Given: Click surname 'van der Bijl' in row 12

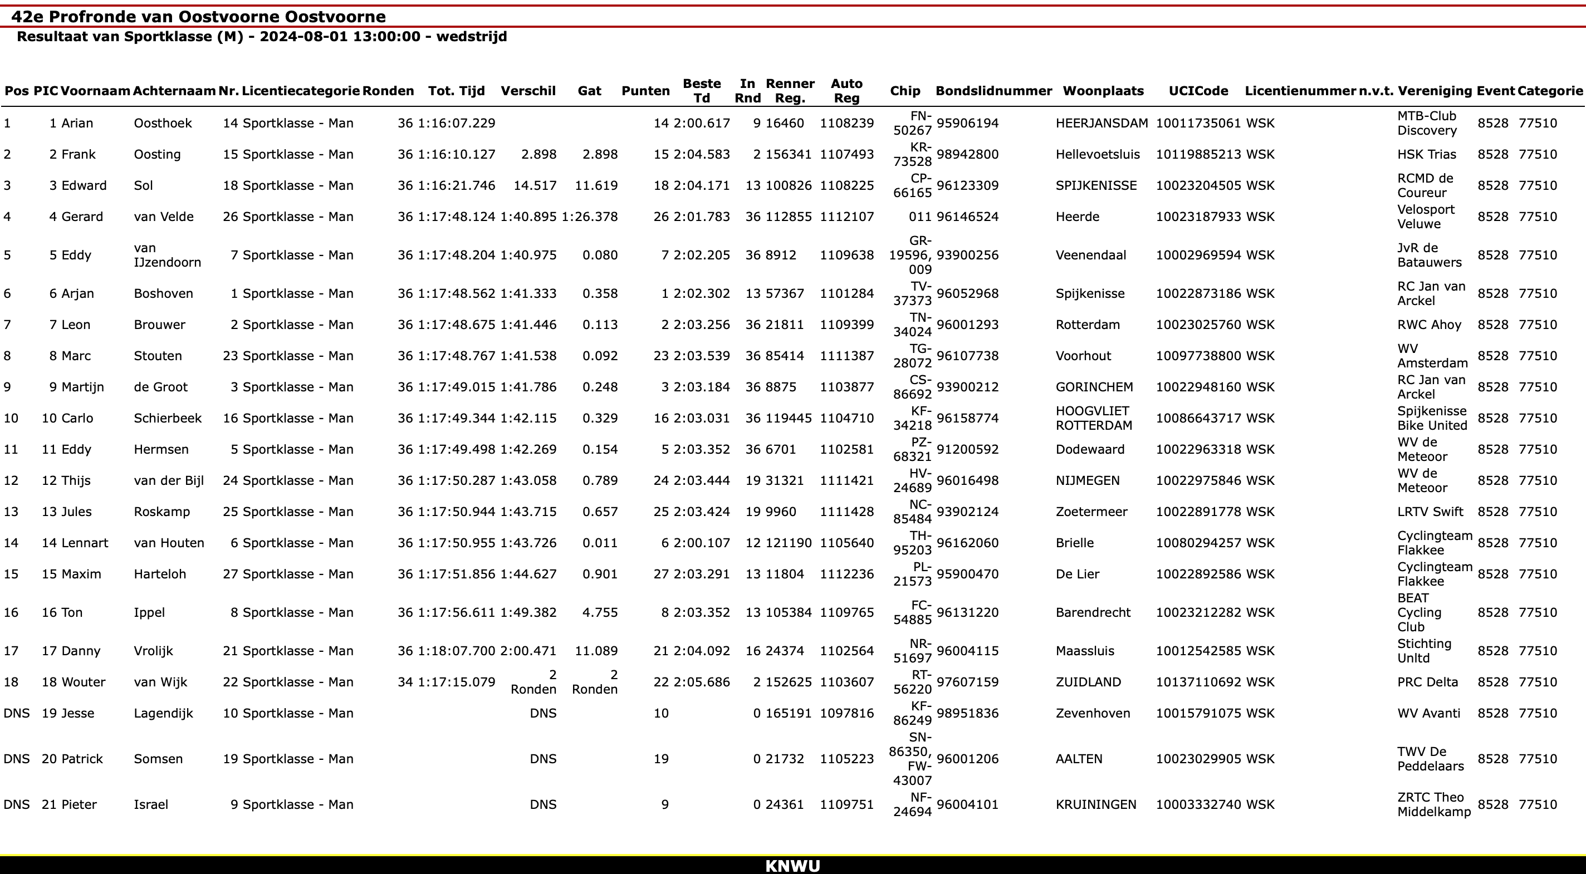Looking at the screenshot, I should pos(169,481).
